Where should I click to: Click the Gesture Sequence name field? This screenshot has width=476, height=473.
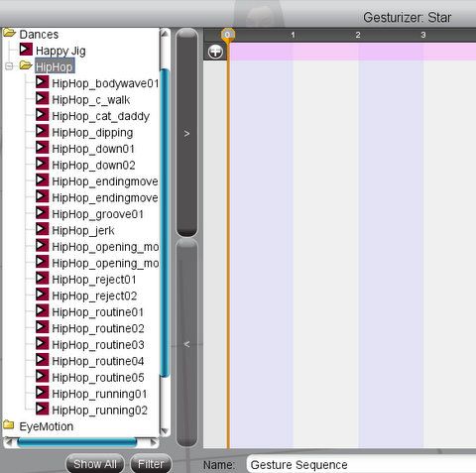click(x=361, y=464)
